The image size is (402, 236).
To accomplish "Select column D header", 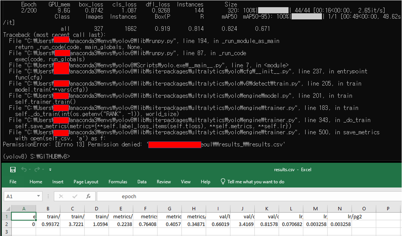I will (x=96, y=208).
